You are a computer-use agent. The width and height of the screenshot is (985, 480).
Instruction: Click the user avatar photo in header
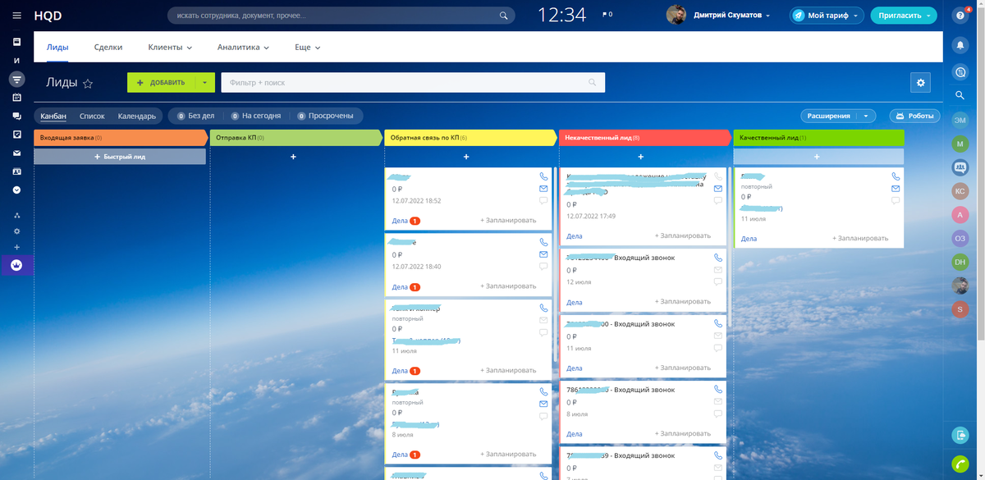pos(676,15)
